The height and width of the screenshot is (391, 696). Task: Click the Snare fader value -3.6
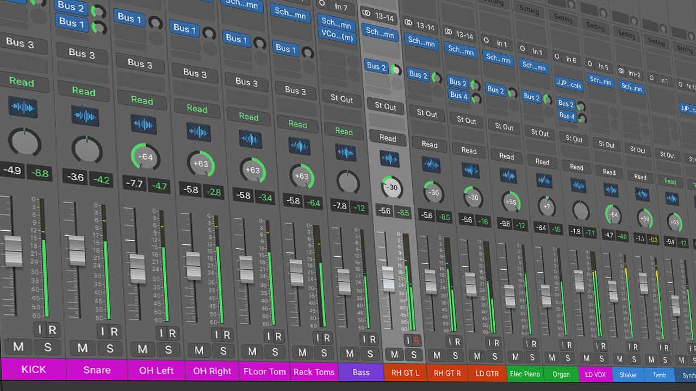click(x=75, y=177)
